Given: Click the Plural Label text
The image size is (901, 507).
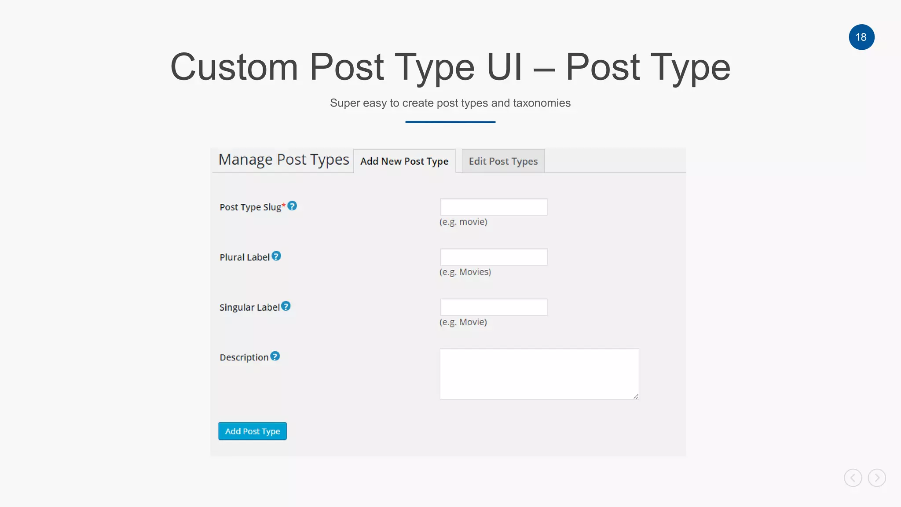Looking at the screenshot, I should pyautogui.click(x=245, y=257).
